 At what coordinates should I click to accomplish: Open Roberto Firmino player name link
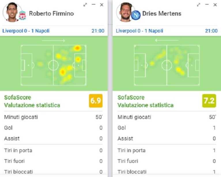coord(51,14)
